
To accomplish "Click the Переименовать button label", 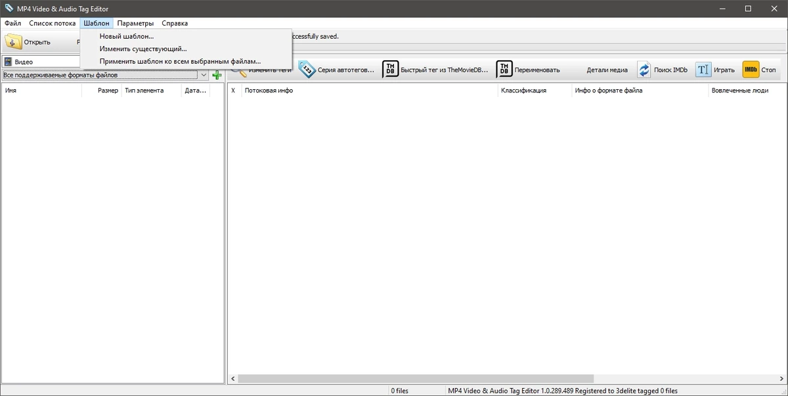I will [x=537, y=70].
